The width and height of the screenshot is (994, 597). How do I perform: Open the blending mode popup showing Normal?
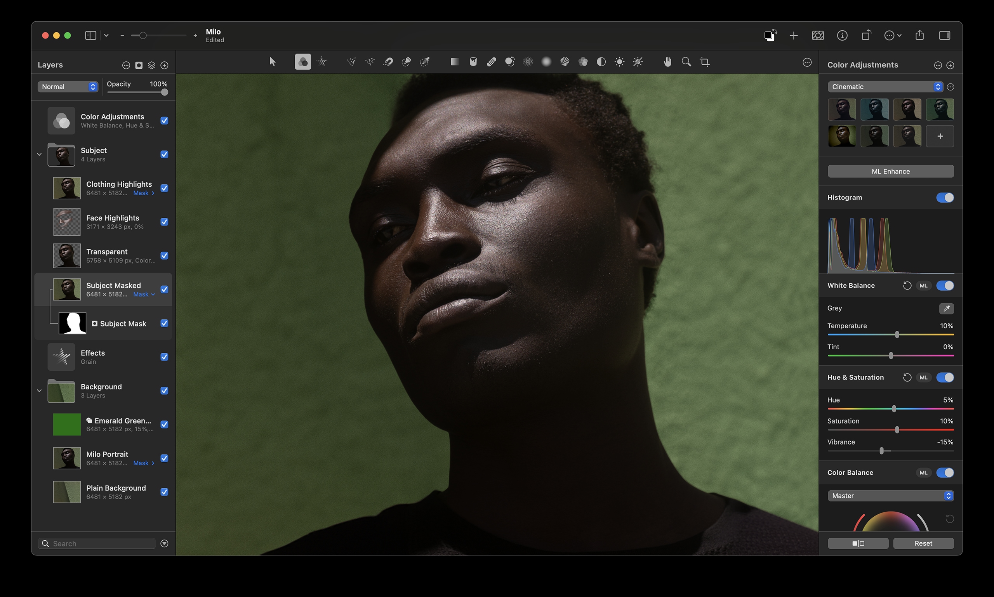tap(68, 87)
